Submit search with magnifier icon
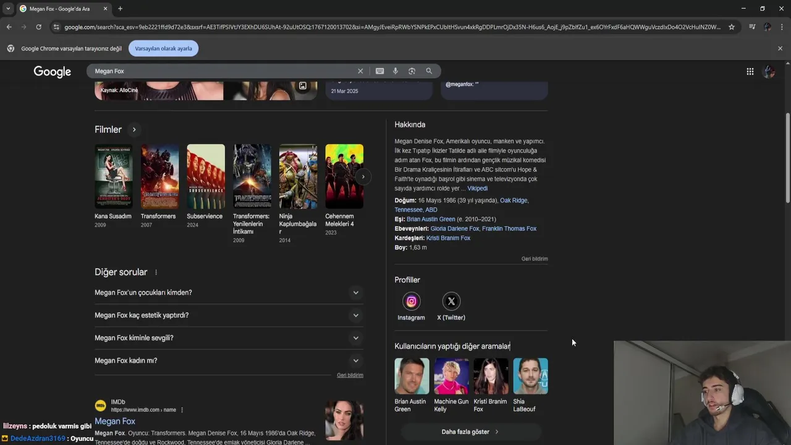 point(429,71)
